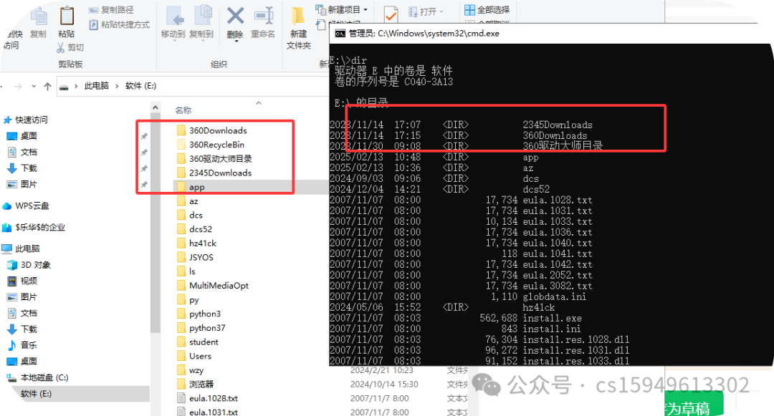The image size is (774, 416).
Task: Open the dropdown arrow beneath 删除
Action: click(x=236, y=41)
